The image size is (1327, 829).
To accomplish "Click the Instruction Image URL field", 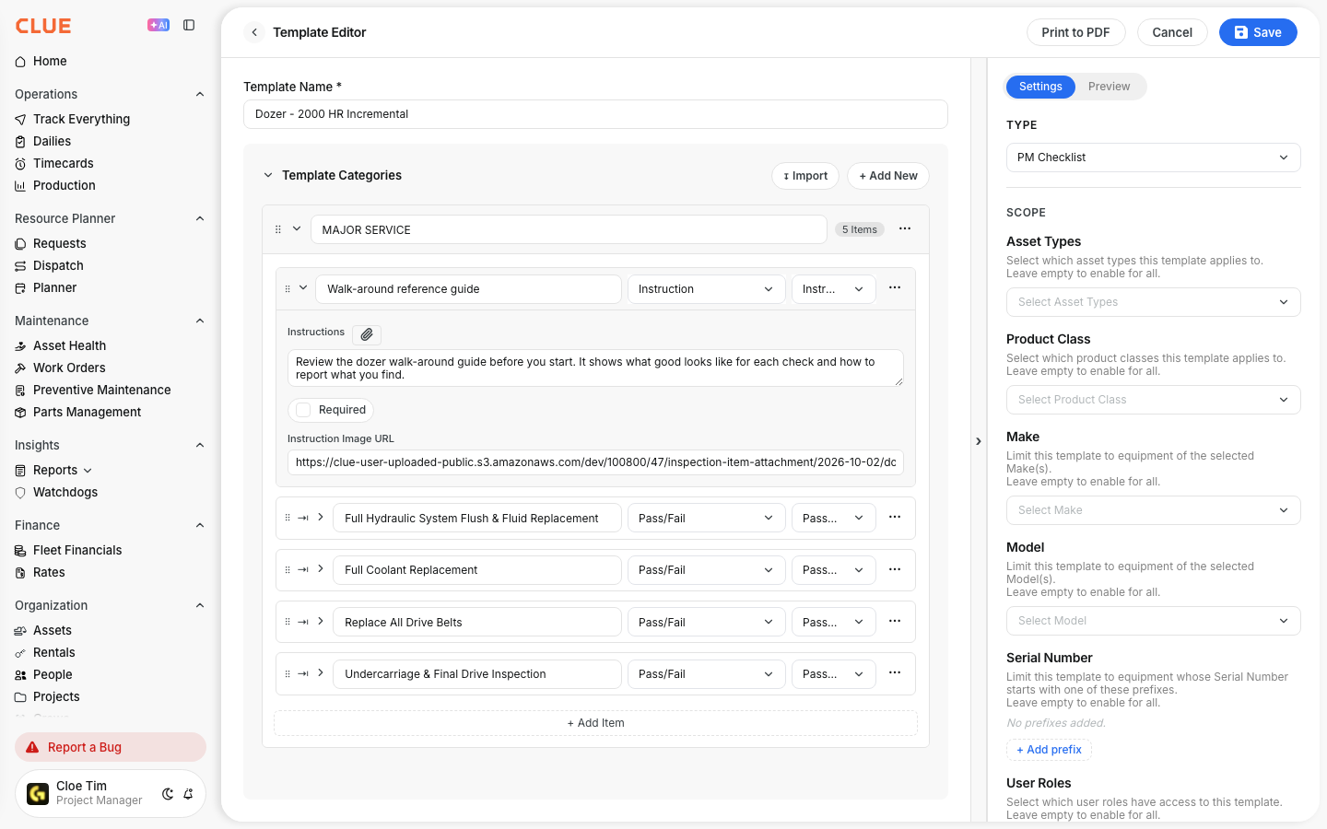I will [x=595, y=462].
